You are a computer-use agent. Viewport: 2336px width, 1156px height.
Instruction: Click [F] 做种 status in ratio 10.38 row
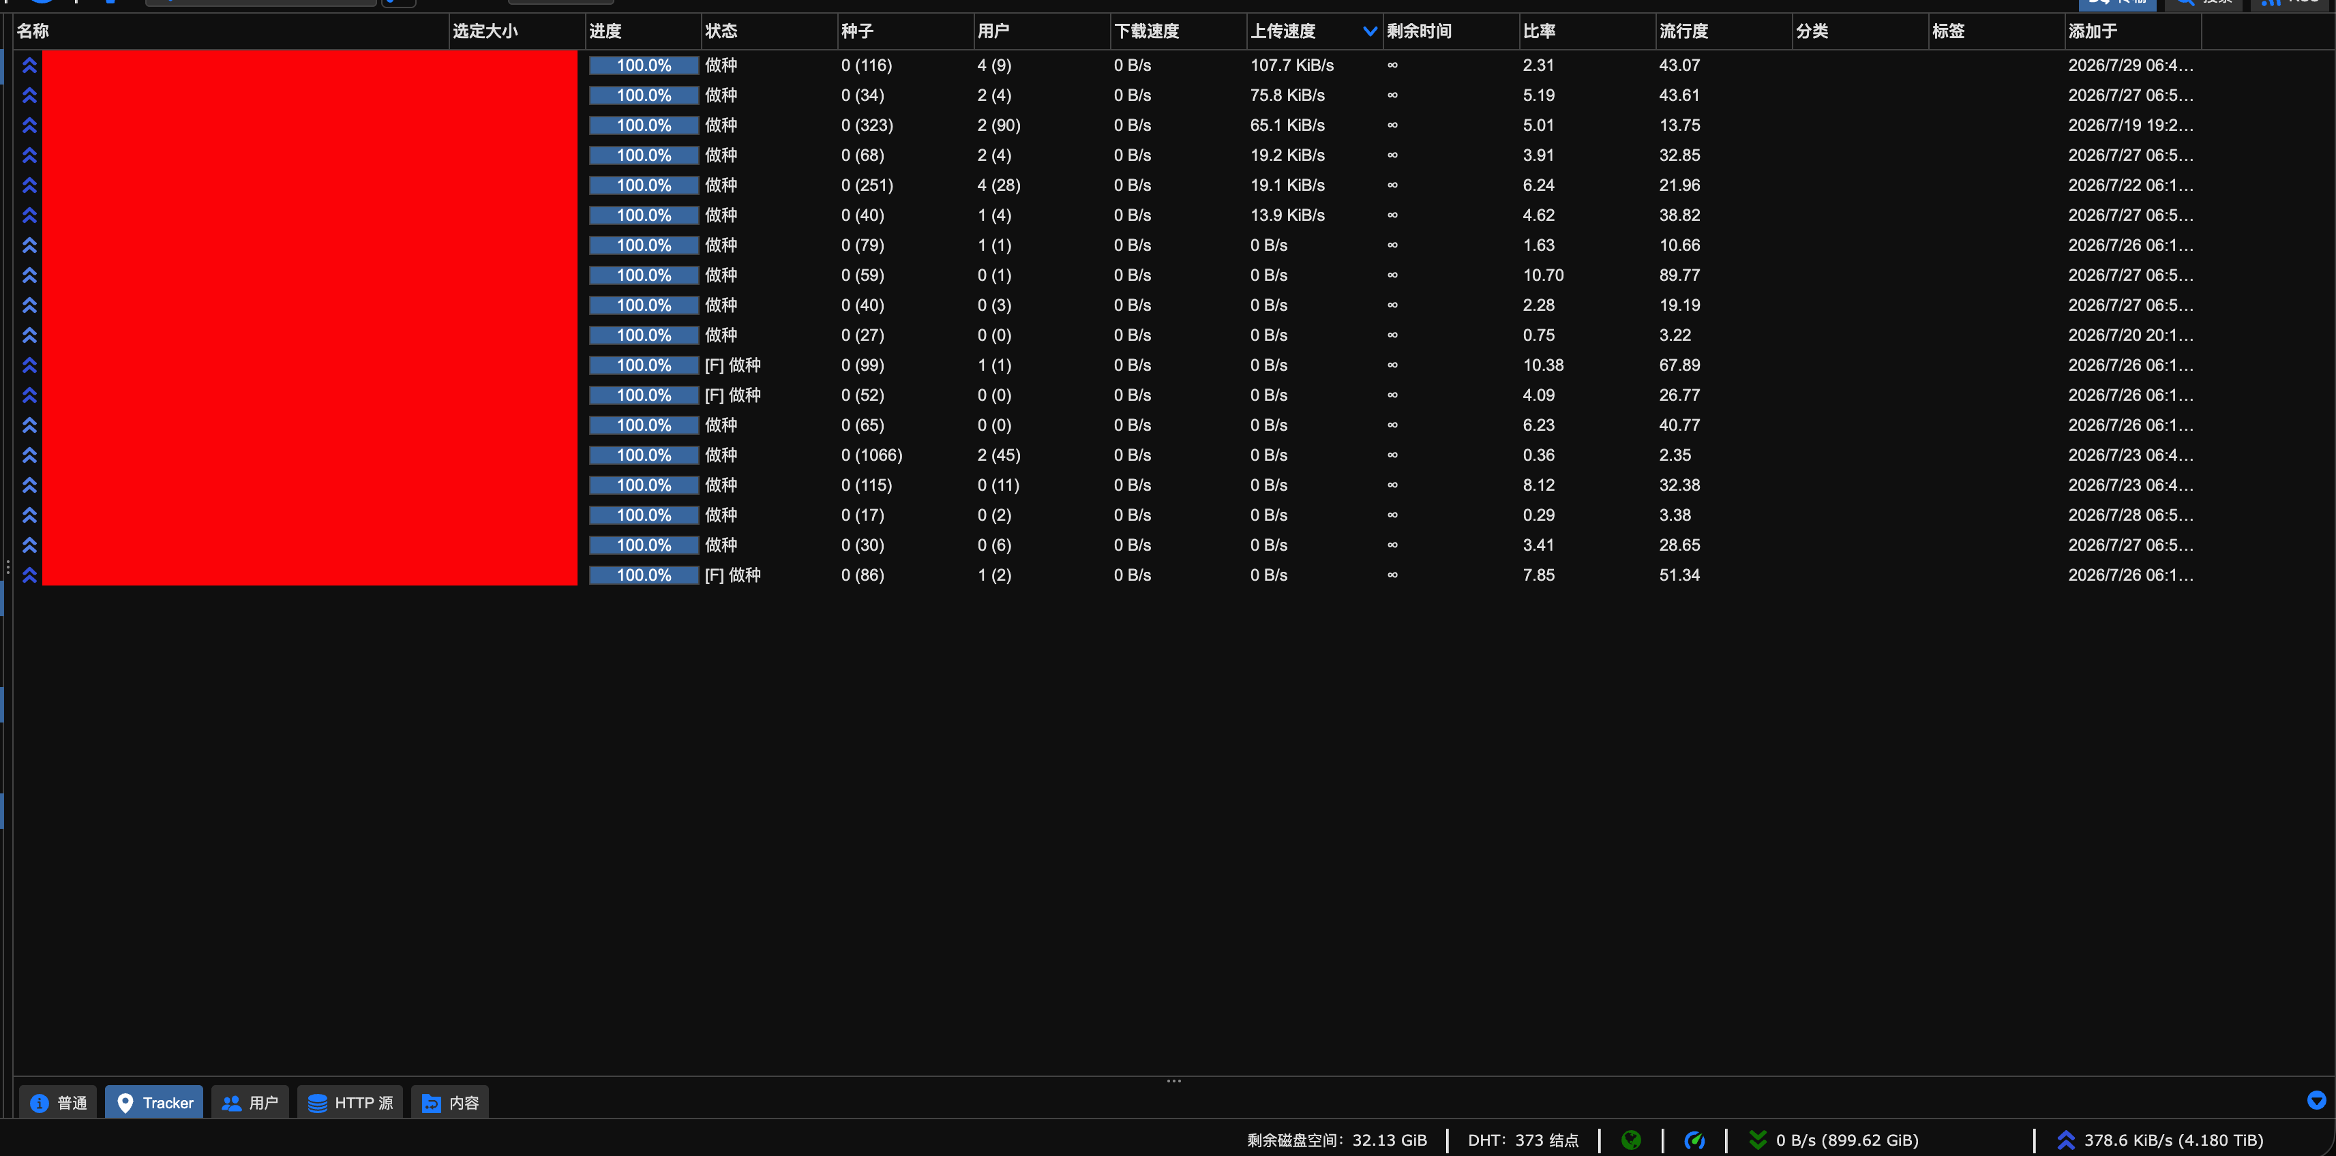click(733, 365)
